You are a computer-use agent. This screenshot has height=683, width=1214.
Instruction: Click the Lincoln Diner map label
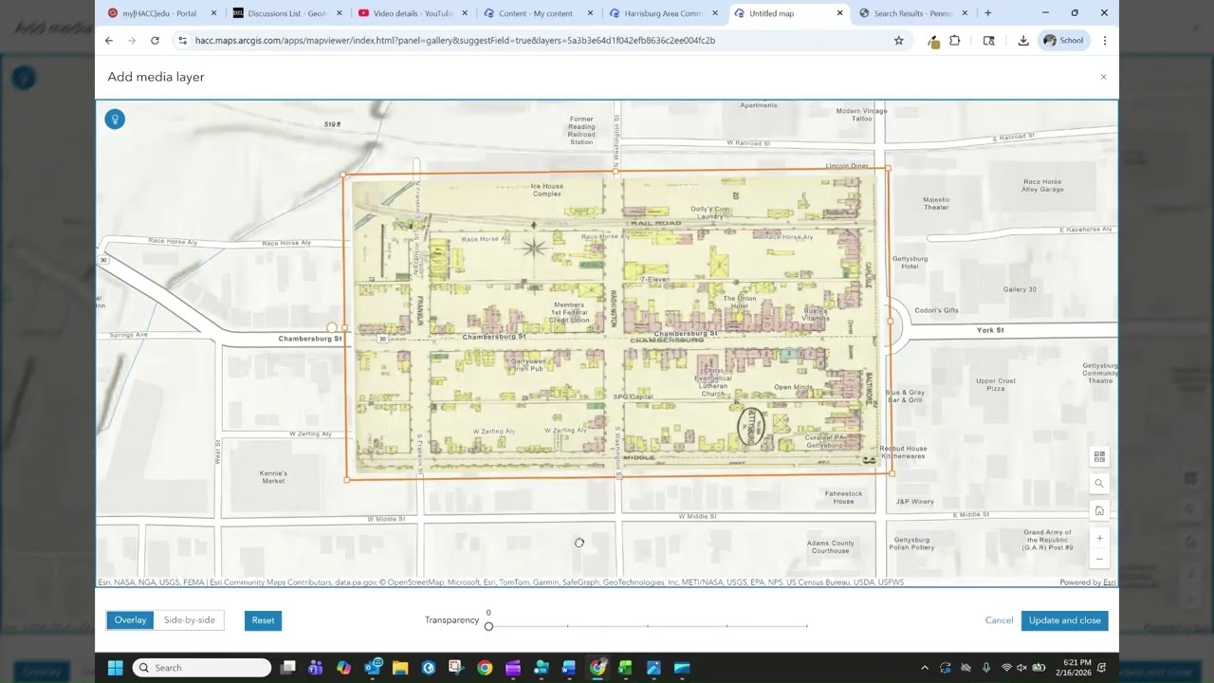point(847,166)
